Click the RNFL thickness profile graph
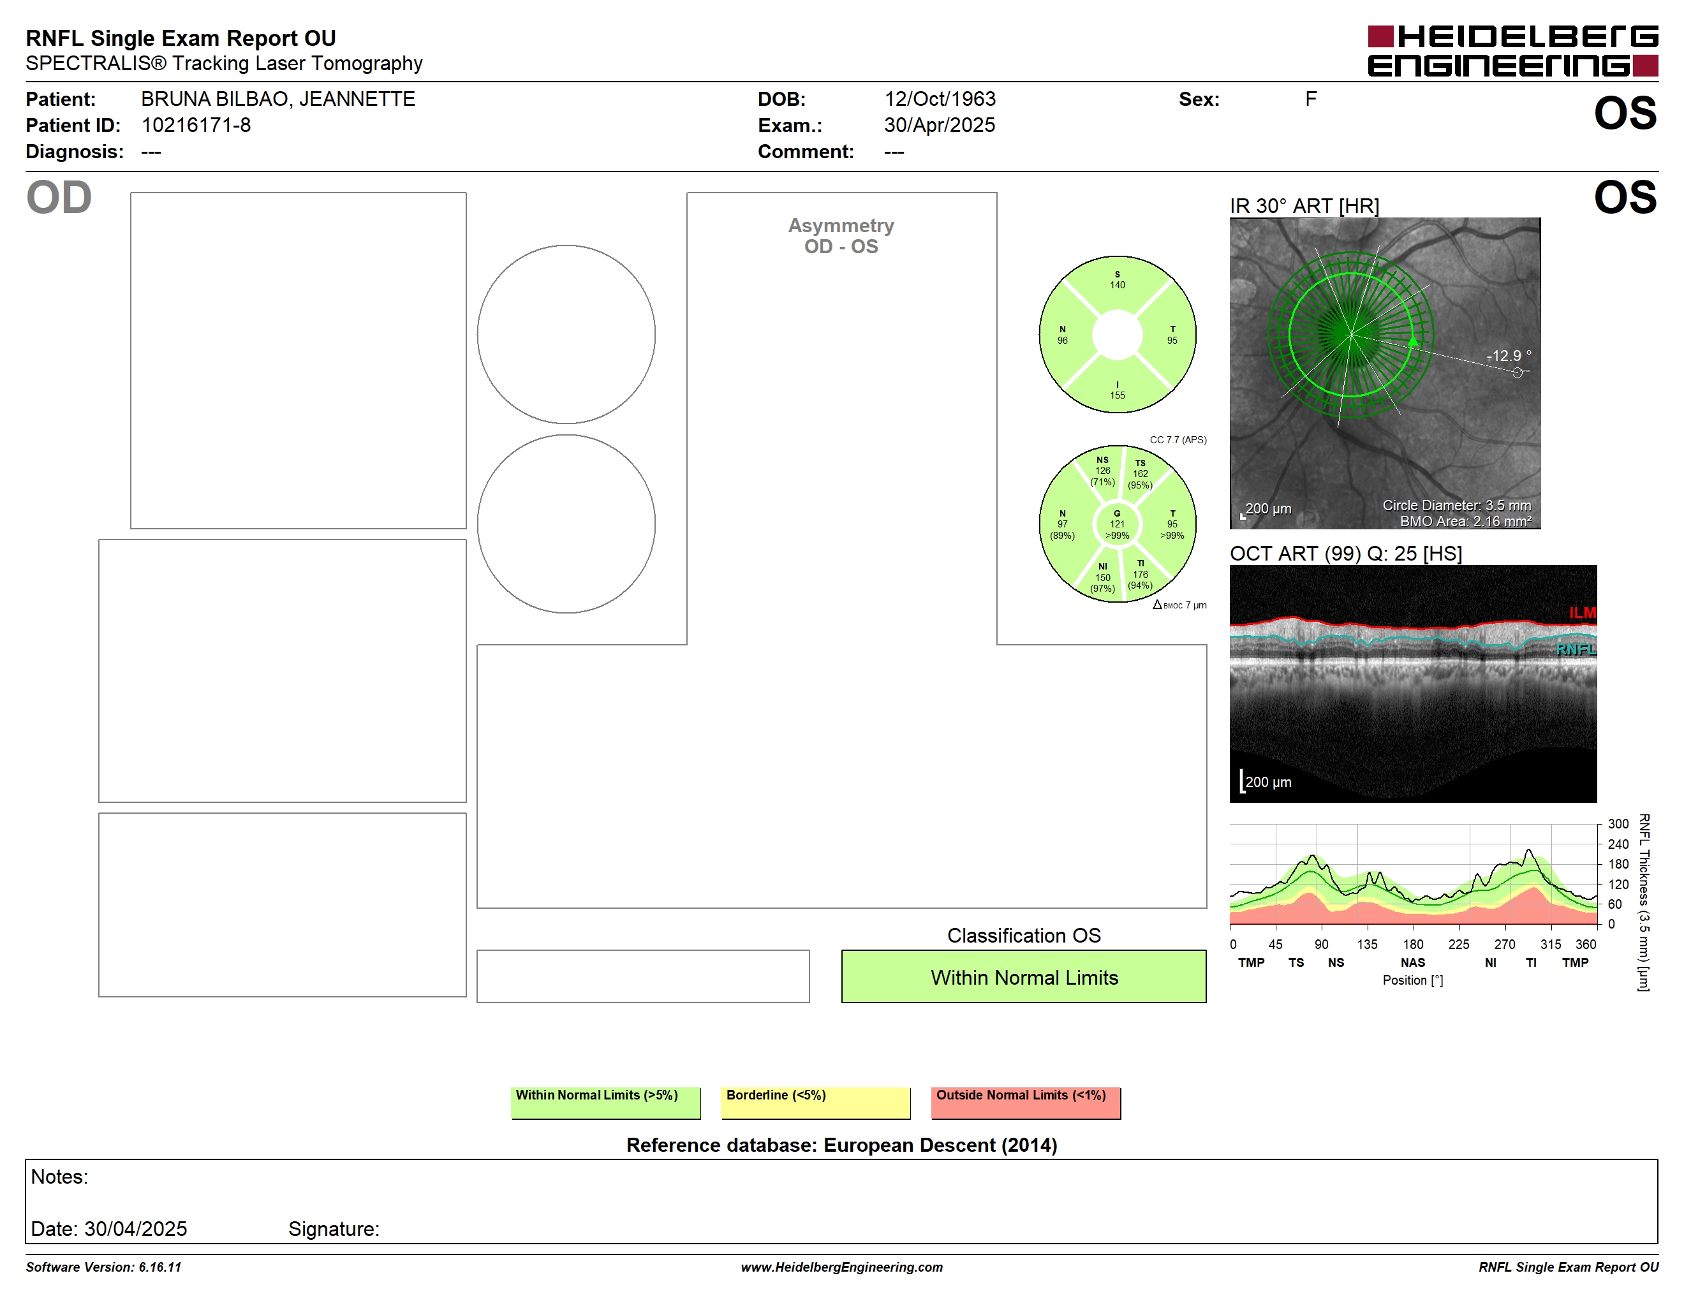Viewport: 1684px width, 1301px height. coord(1414,874)
